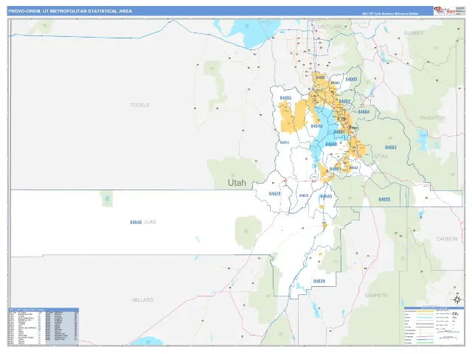Click ZIP code 84653 label
The height and width of the screenshot is (354, 472).
pyautogui.click(x=353, y=167)
